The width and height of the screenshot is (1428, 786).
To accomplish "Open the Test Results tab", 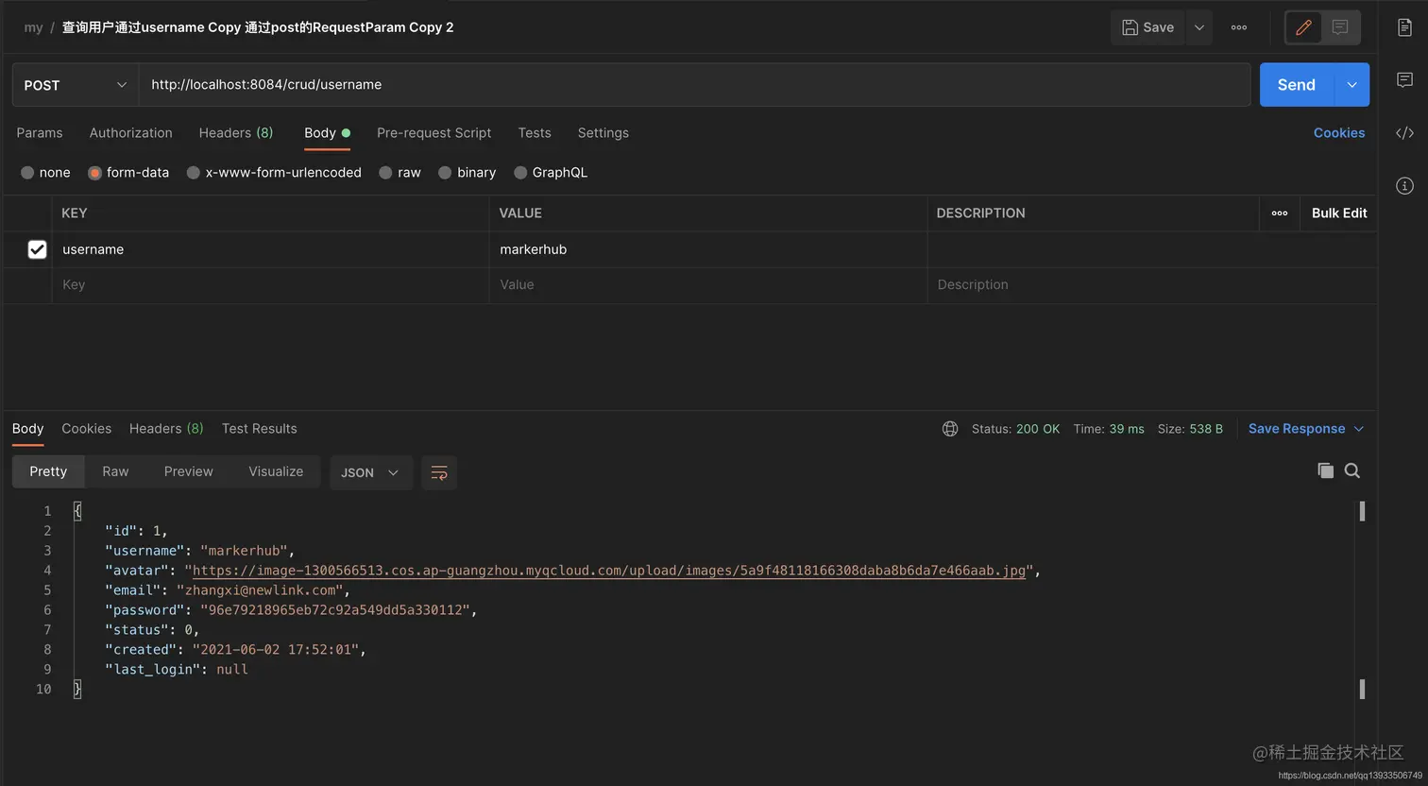I will 260,429.
